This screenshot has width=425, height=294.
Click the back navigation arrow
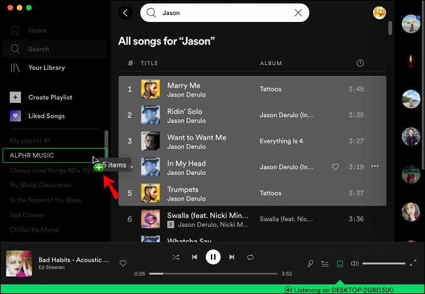point(126,13)
